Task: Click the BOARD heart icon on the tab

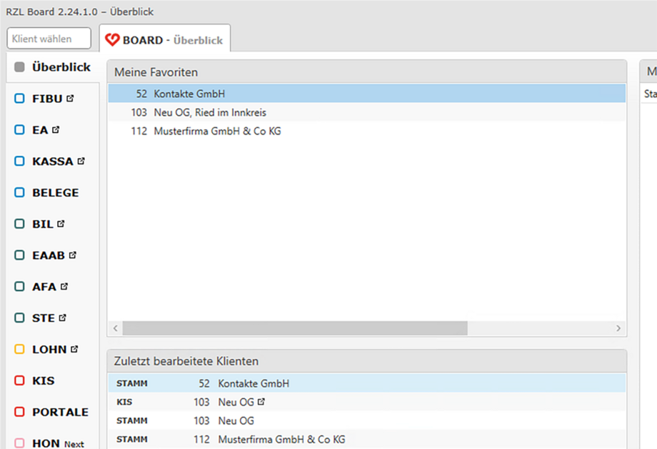Action: [113, 39]
